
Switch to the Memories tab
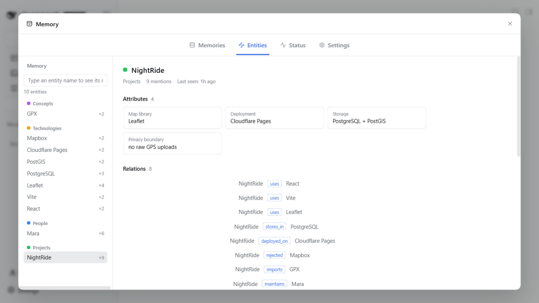[x=207, y=45]
